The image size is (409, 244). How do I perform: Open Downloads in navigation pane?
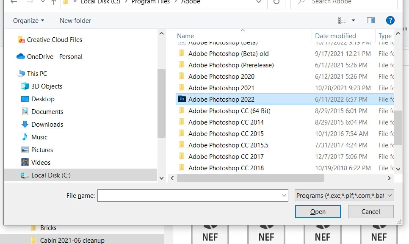point(47,125)
